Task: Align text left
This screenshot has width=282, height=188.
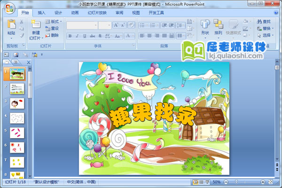Action: 142,36
